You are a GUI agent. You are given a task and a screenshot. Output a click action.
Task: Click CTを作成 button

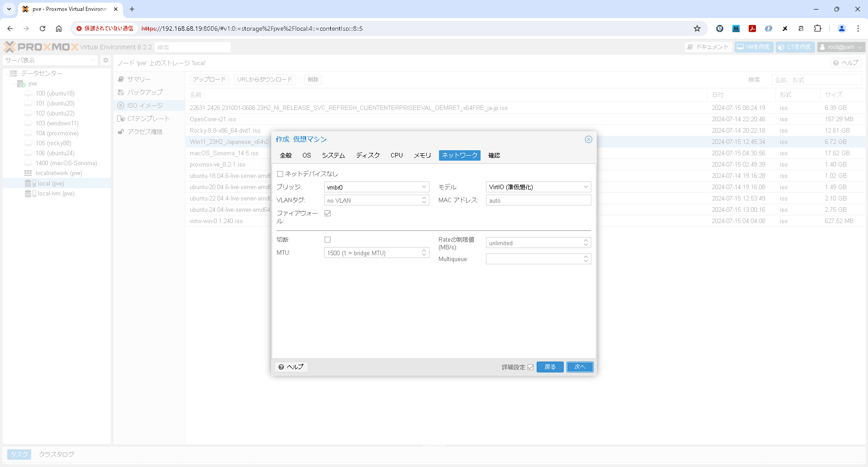pos(795,47)
